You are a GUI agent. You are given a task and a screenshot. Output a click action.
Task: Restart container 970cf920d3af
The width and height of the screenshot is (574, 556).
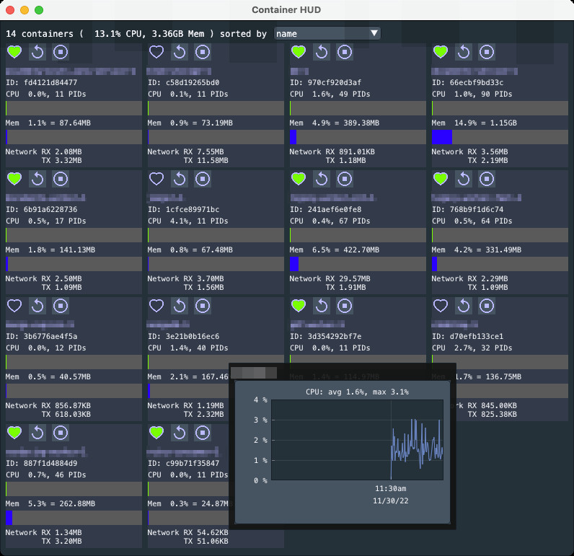[322, 52]
